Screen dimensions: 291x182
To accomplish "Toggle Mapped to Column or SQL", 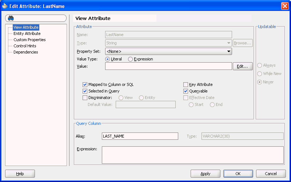I will pos(85,85).
